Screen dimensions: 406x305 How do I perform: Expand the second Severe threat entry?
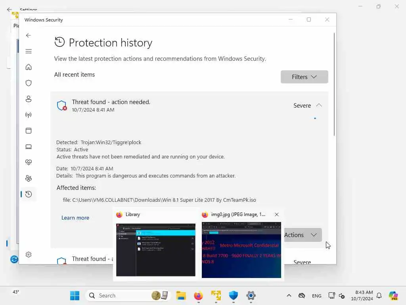click(302, 261)
